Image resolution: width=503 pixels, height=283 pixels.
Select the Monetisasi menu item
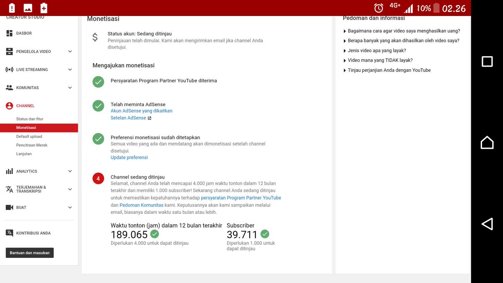39,128
